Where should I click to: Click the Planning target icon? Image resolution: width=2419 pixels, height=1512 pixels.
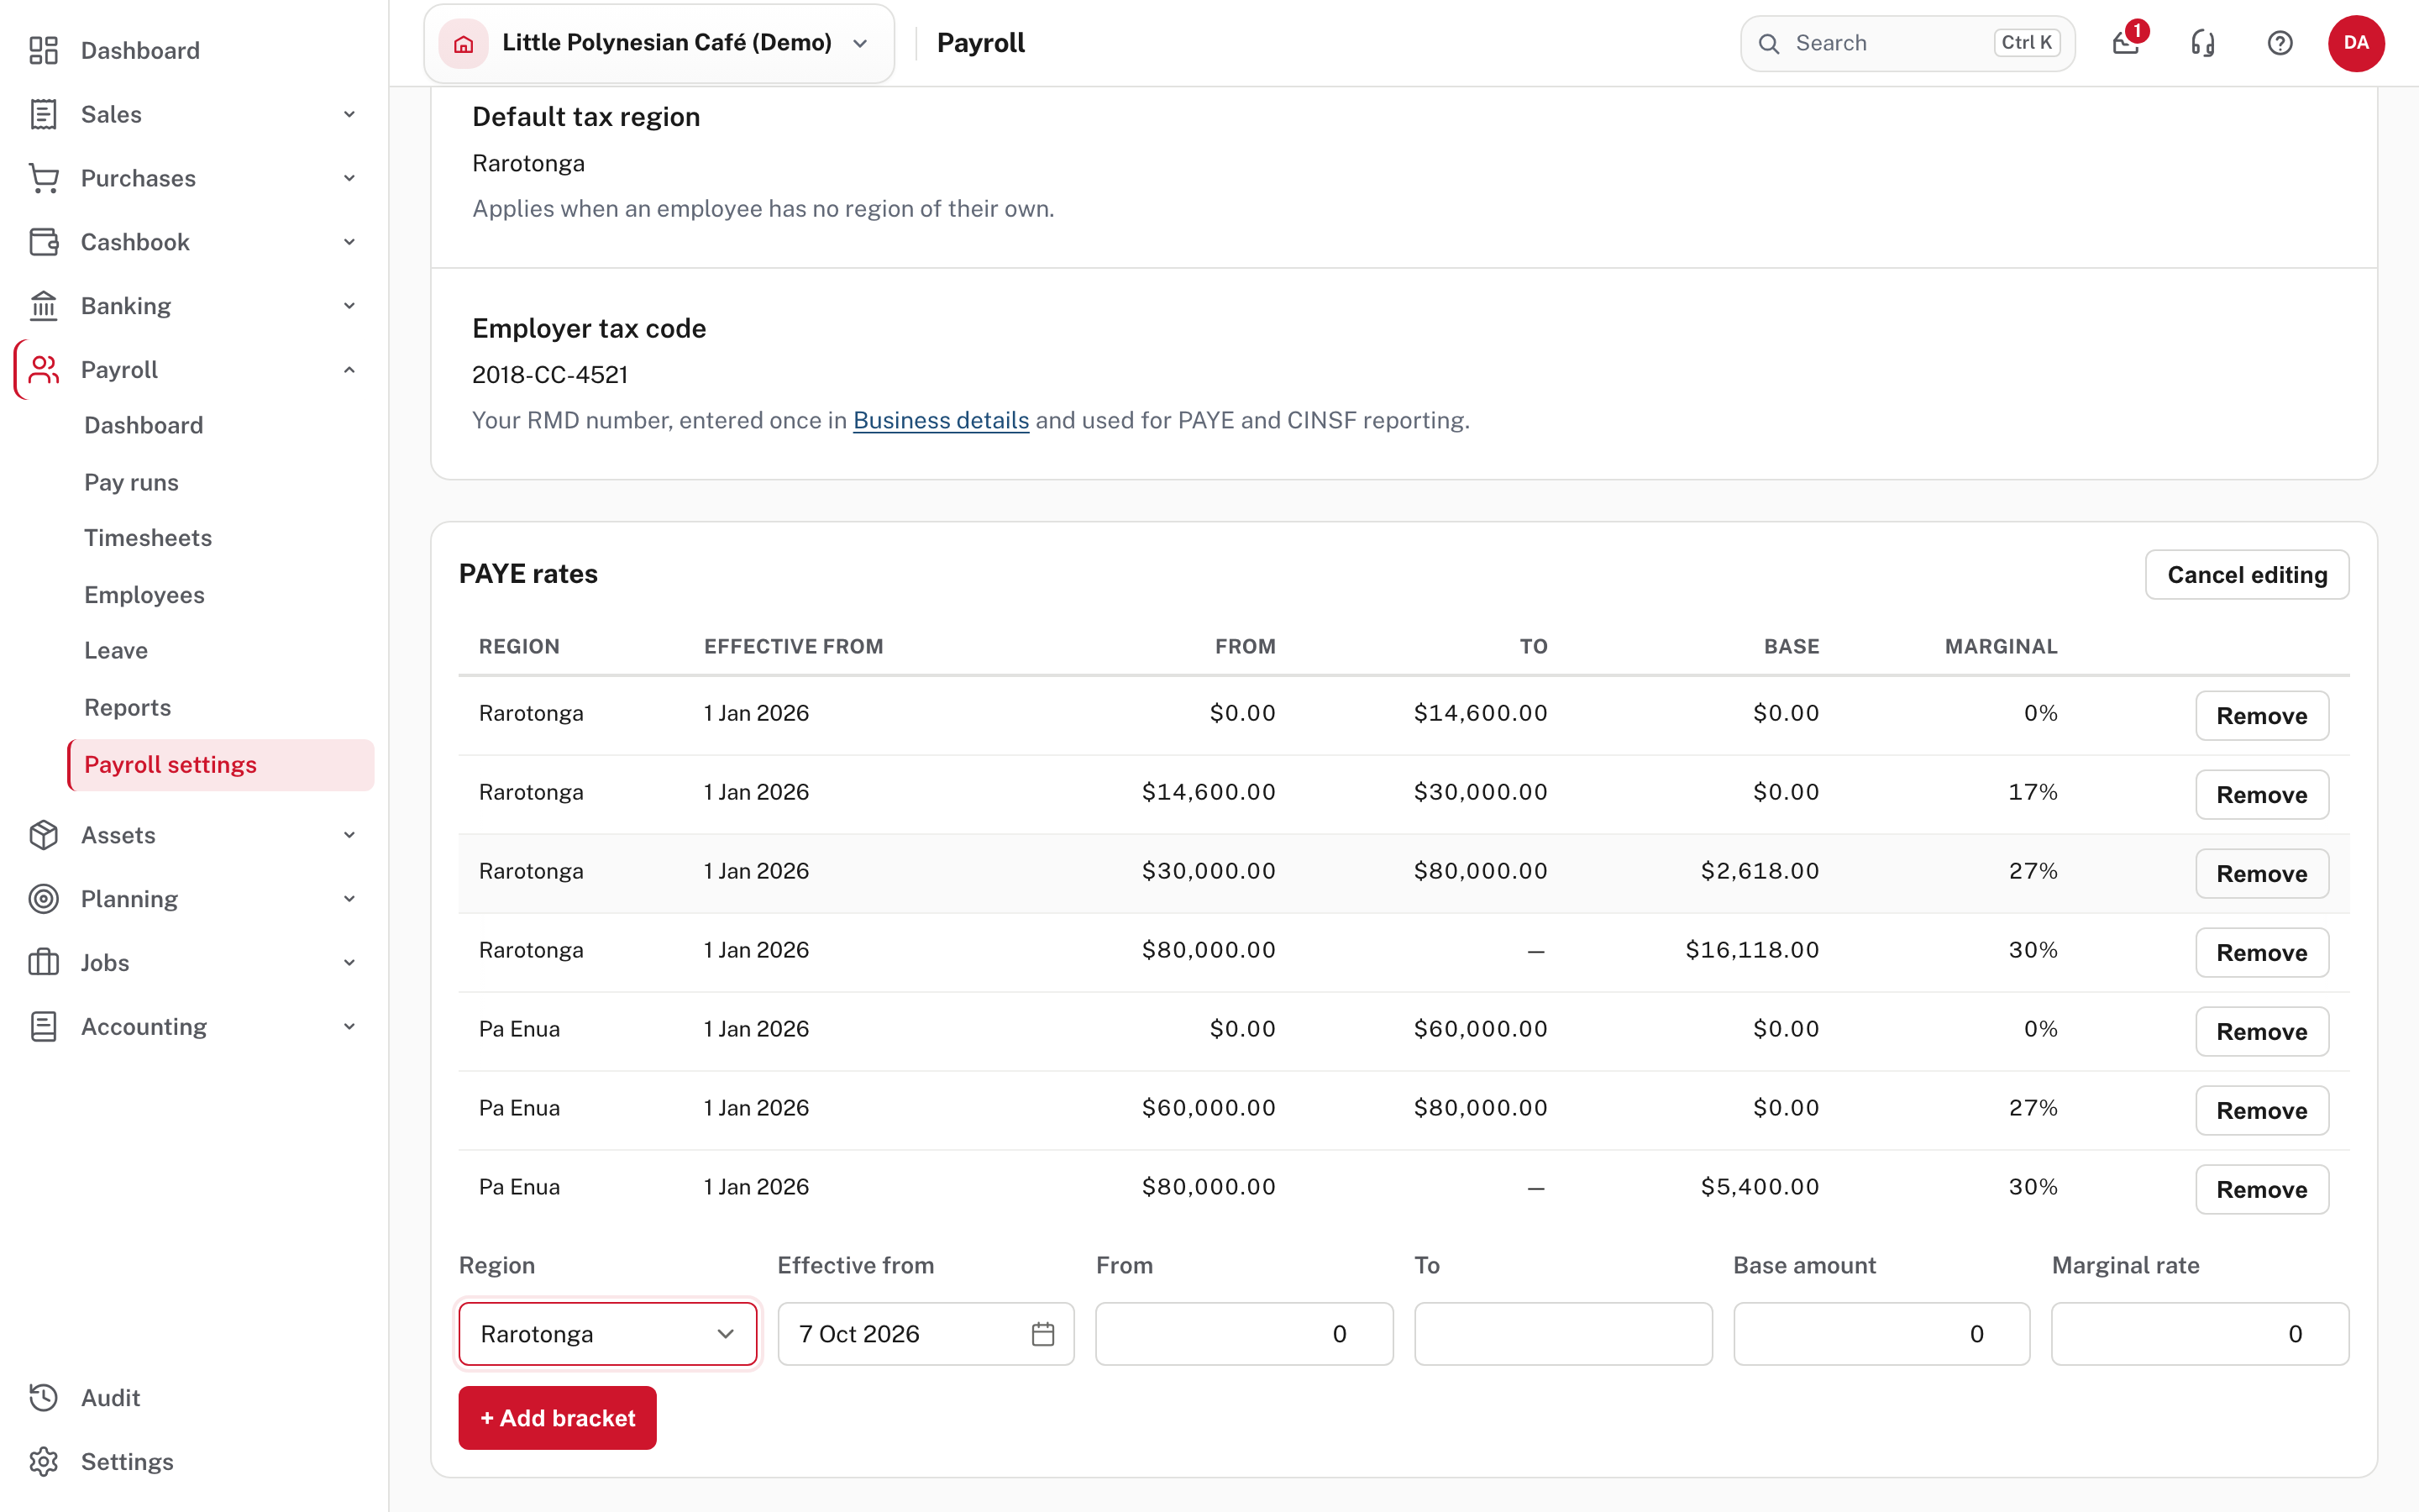coord(43,899)
